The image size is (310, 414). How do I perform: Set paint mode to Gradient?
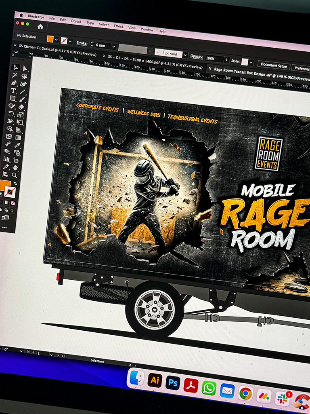coord(7,202)
